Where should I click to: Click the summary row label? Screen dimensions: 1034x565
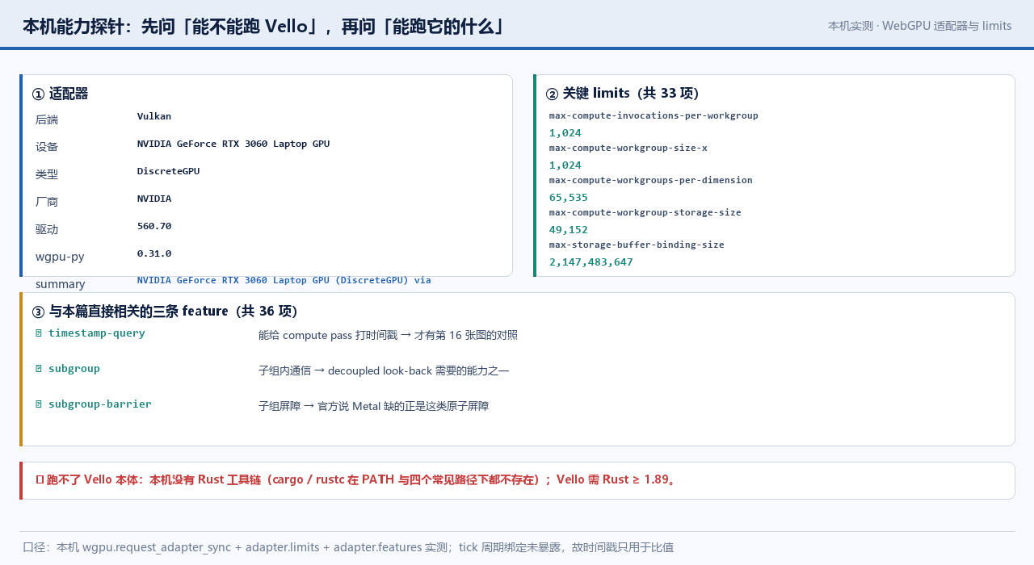[61, 284]
